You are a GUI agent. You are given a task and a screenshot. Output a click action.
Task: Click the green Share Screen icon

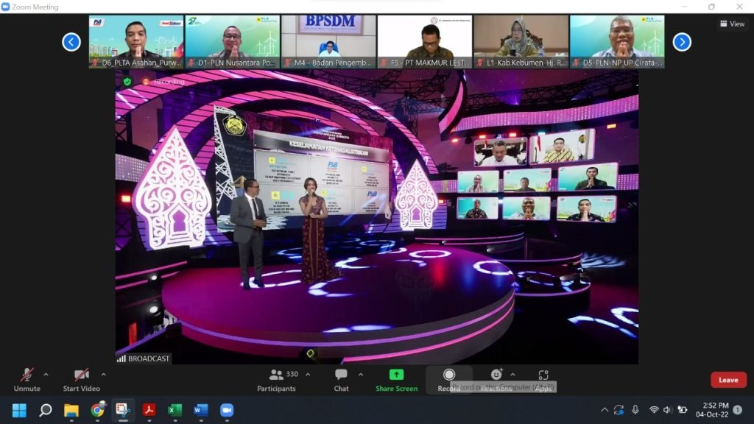coord(396,375)
